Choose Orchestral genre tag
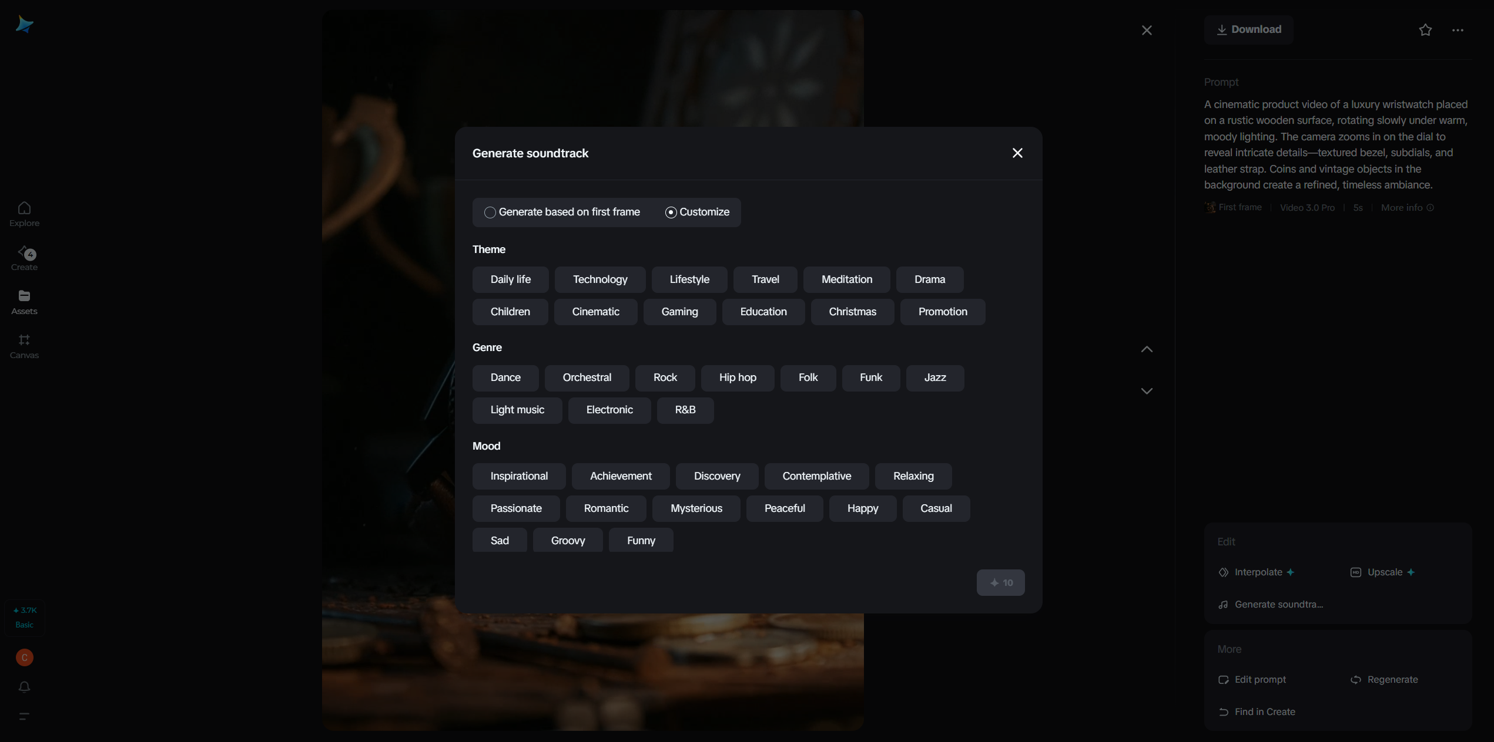 click(x=587, y=377)
